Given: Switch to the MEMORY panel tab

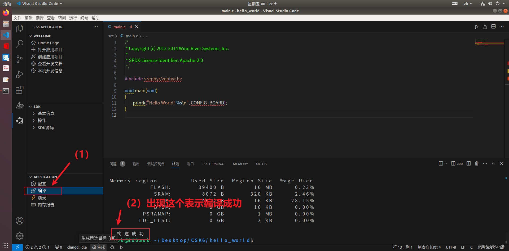Looking at the screenshot, I should click(240, 164).
